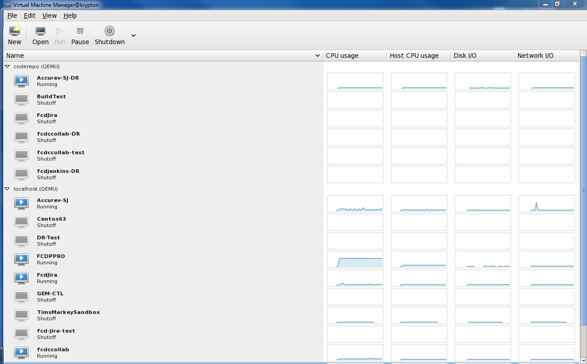Sort by Network I/O column

pyautogui.click(x=546, y=56)
